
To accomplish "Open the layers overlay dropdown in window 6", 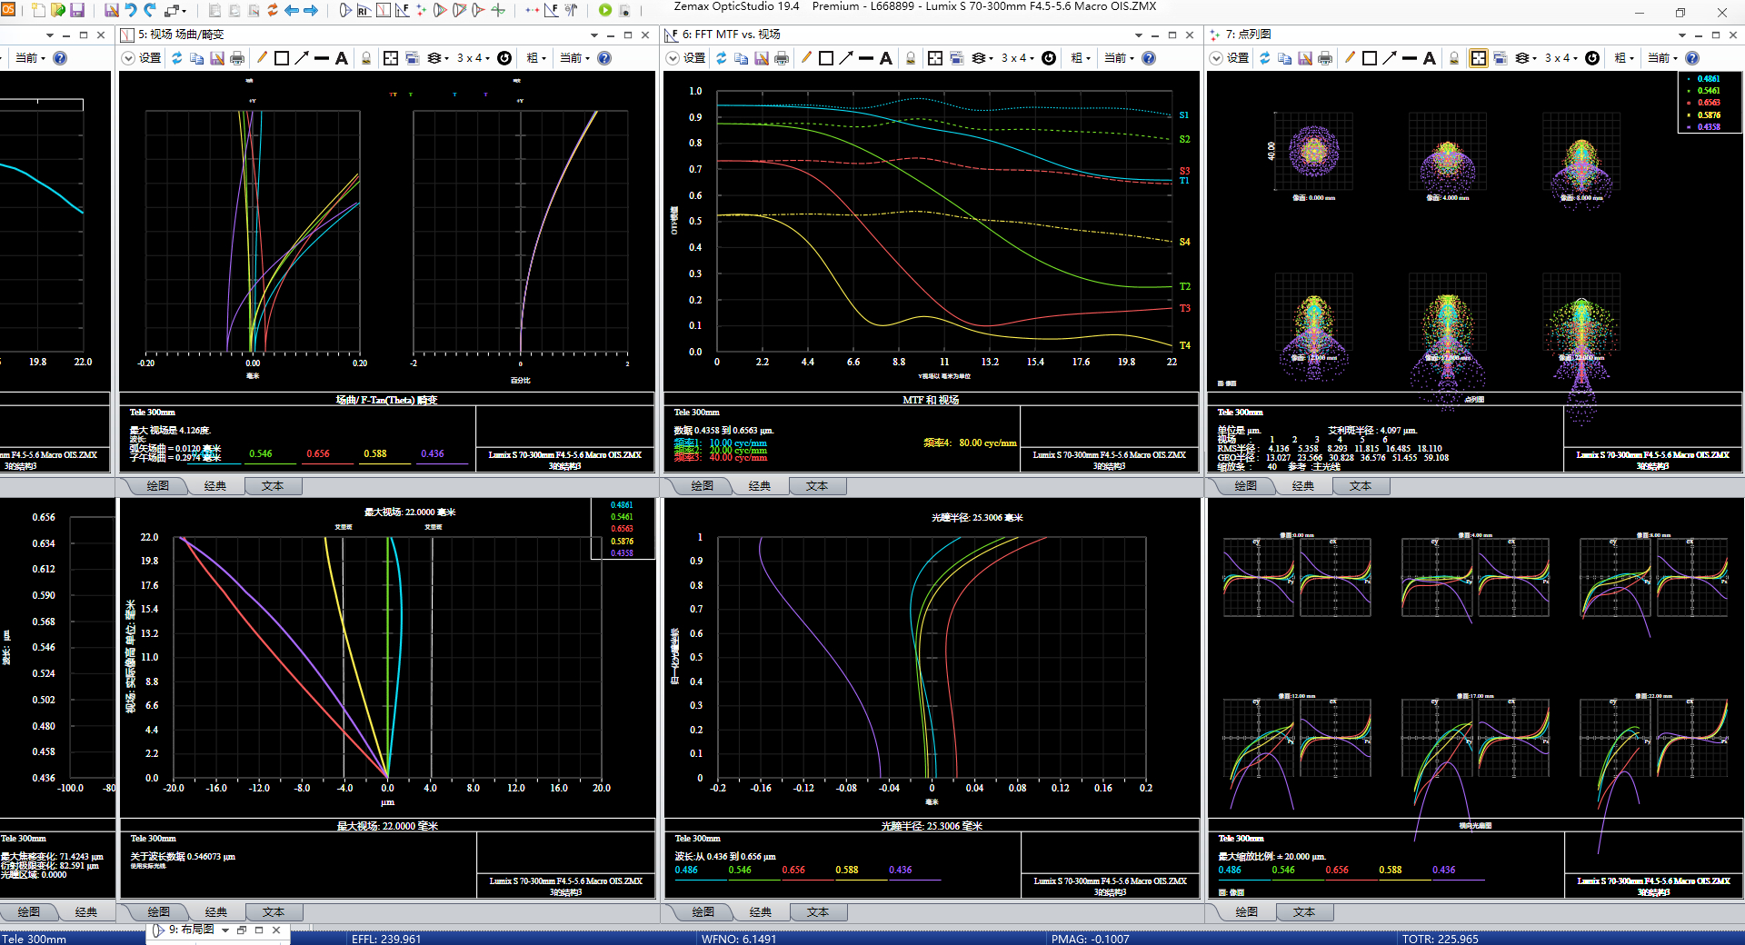I will (x=982, y=58).
